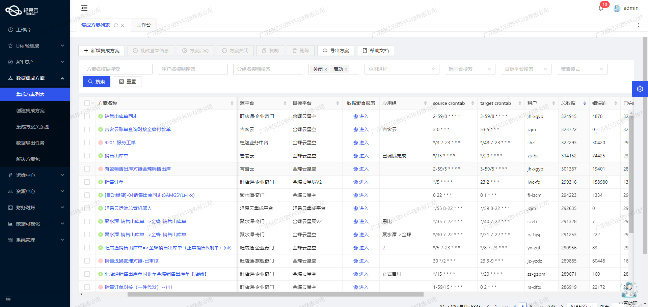Open the tab options kebab menu
Image resolution: width=648 pixels, height=307 pixels.
tap(638, 25)
